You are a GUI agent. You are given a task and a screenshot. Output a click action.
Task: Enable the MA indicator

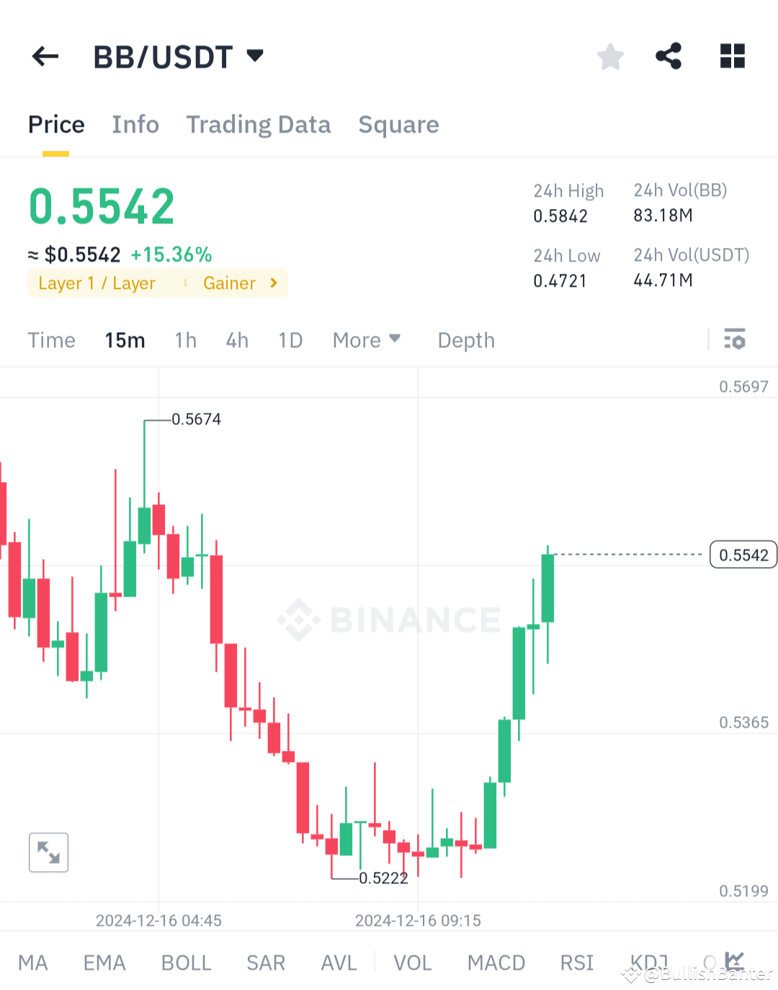tap(33, 963)
